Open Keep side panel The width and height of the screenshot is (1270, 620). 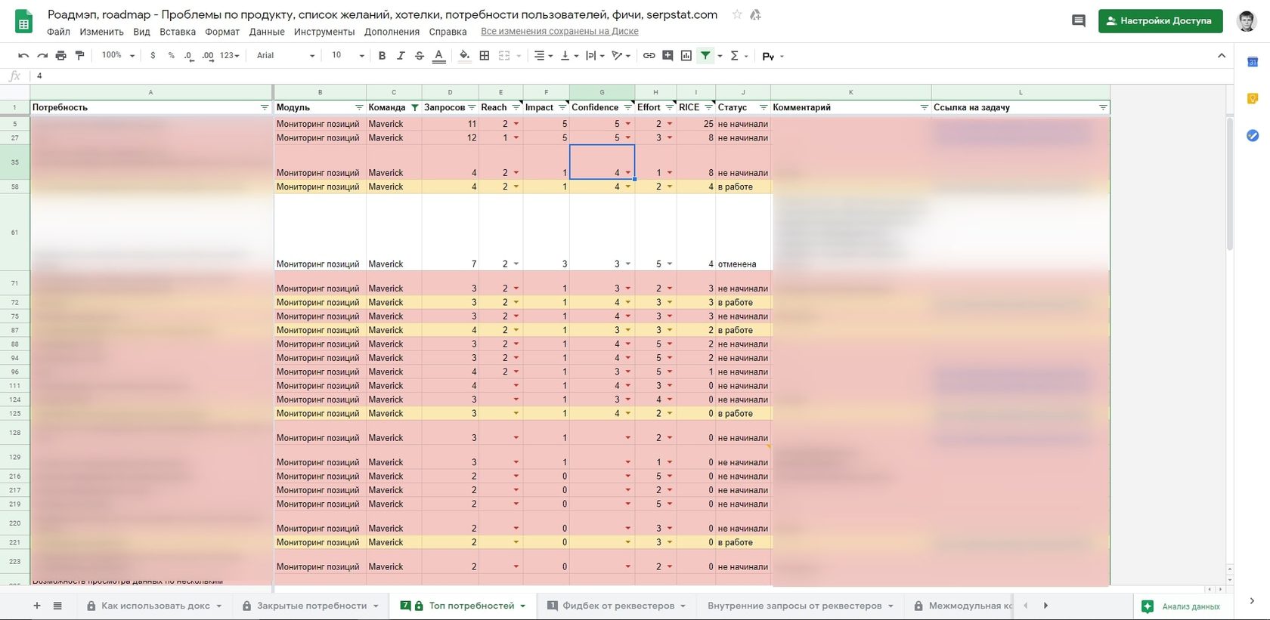click(1253, 99)
